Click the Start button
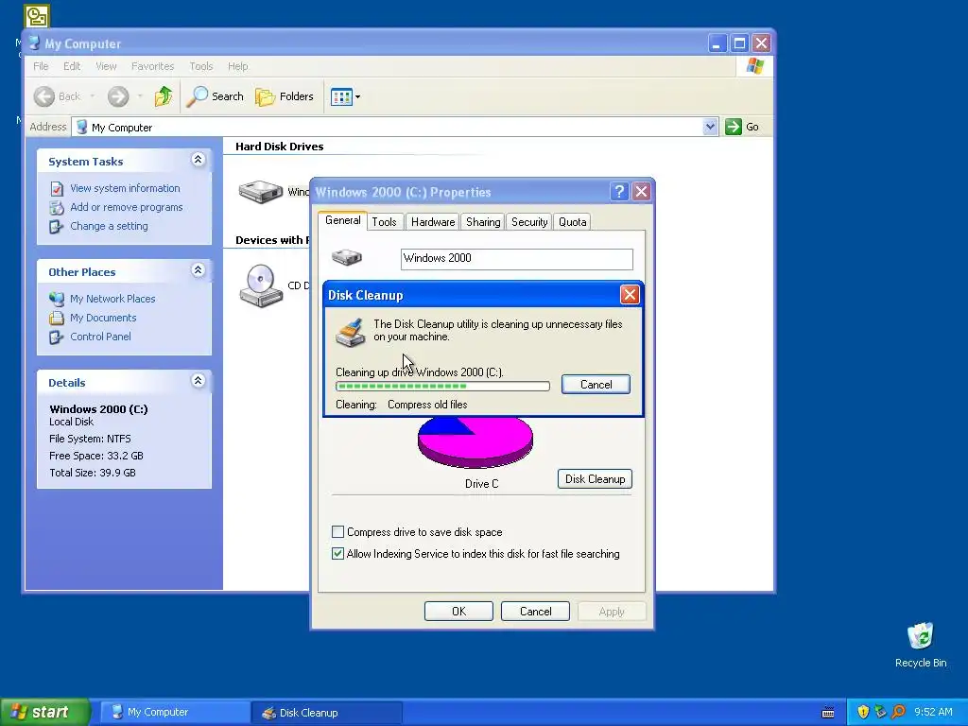This screenshot has width=968, height=726. [45, 712]
